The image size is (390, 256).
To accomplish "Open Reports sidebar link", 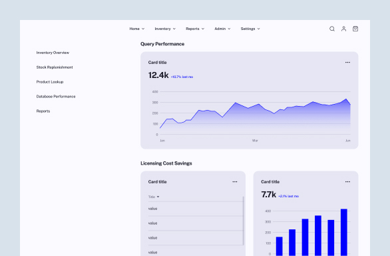I will pyautogui.click(x=43, y=111).
